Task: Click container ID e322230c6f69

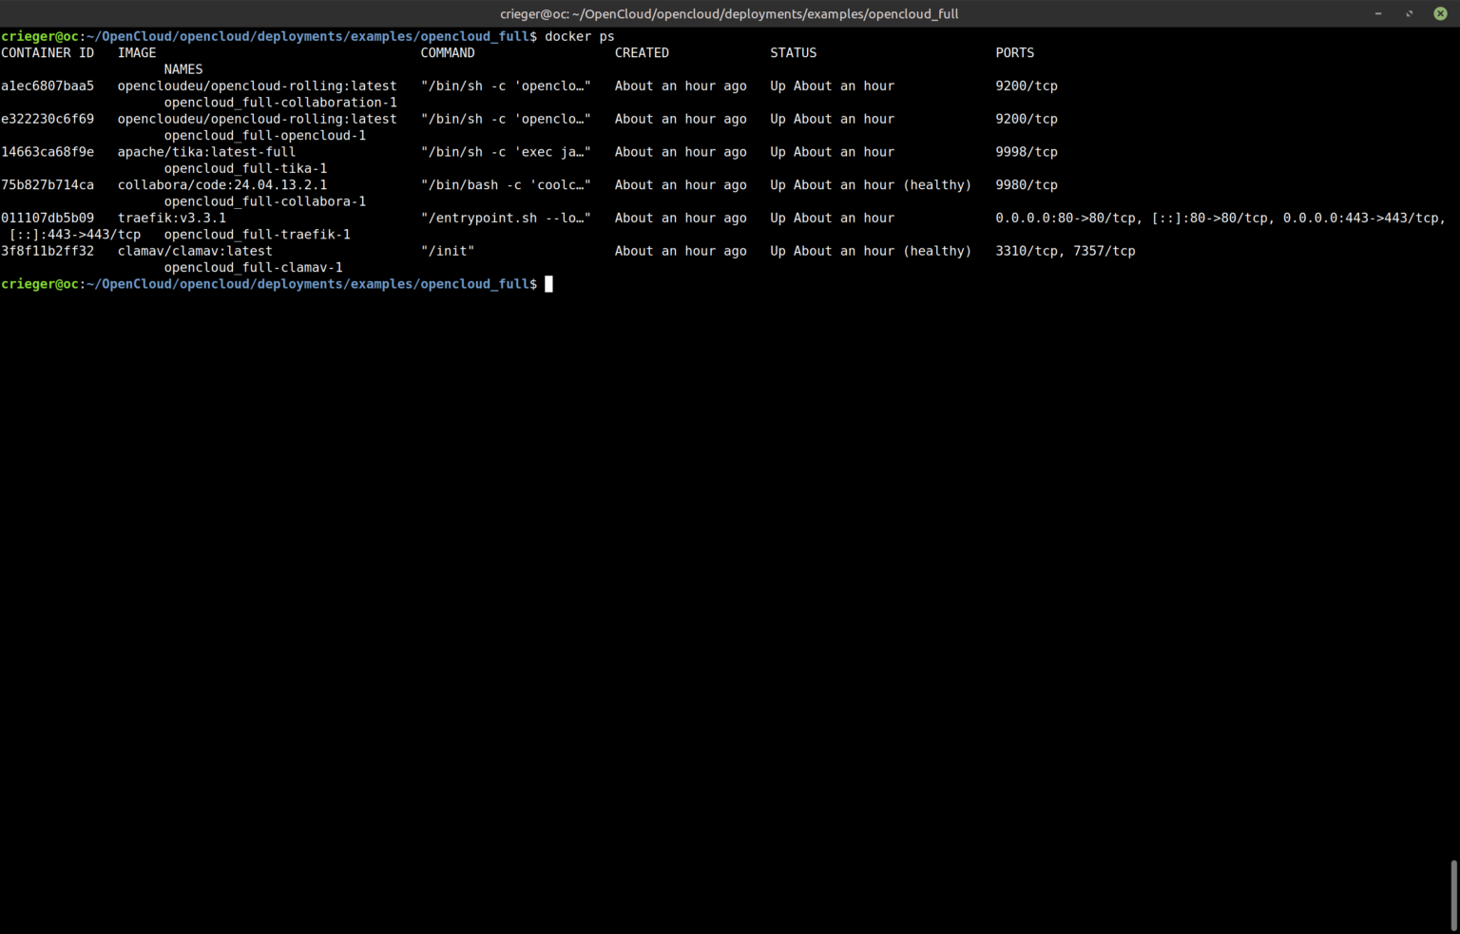Action: coord(48,119)
